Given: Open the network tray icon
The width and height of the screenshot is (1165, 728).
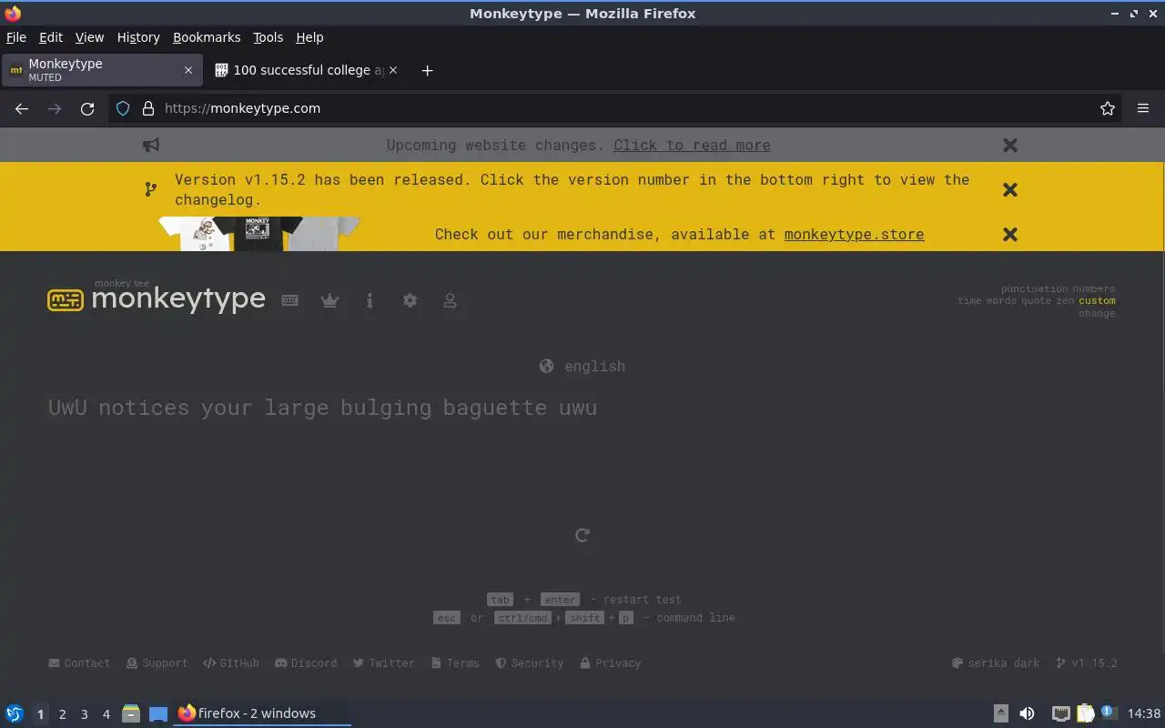Looking at the screenshot, I should pos(1060,713).
